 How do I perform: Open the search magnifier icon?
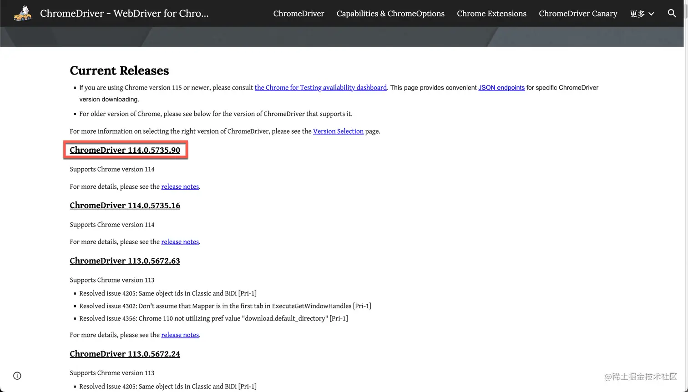(672, 13)
